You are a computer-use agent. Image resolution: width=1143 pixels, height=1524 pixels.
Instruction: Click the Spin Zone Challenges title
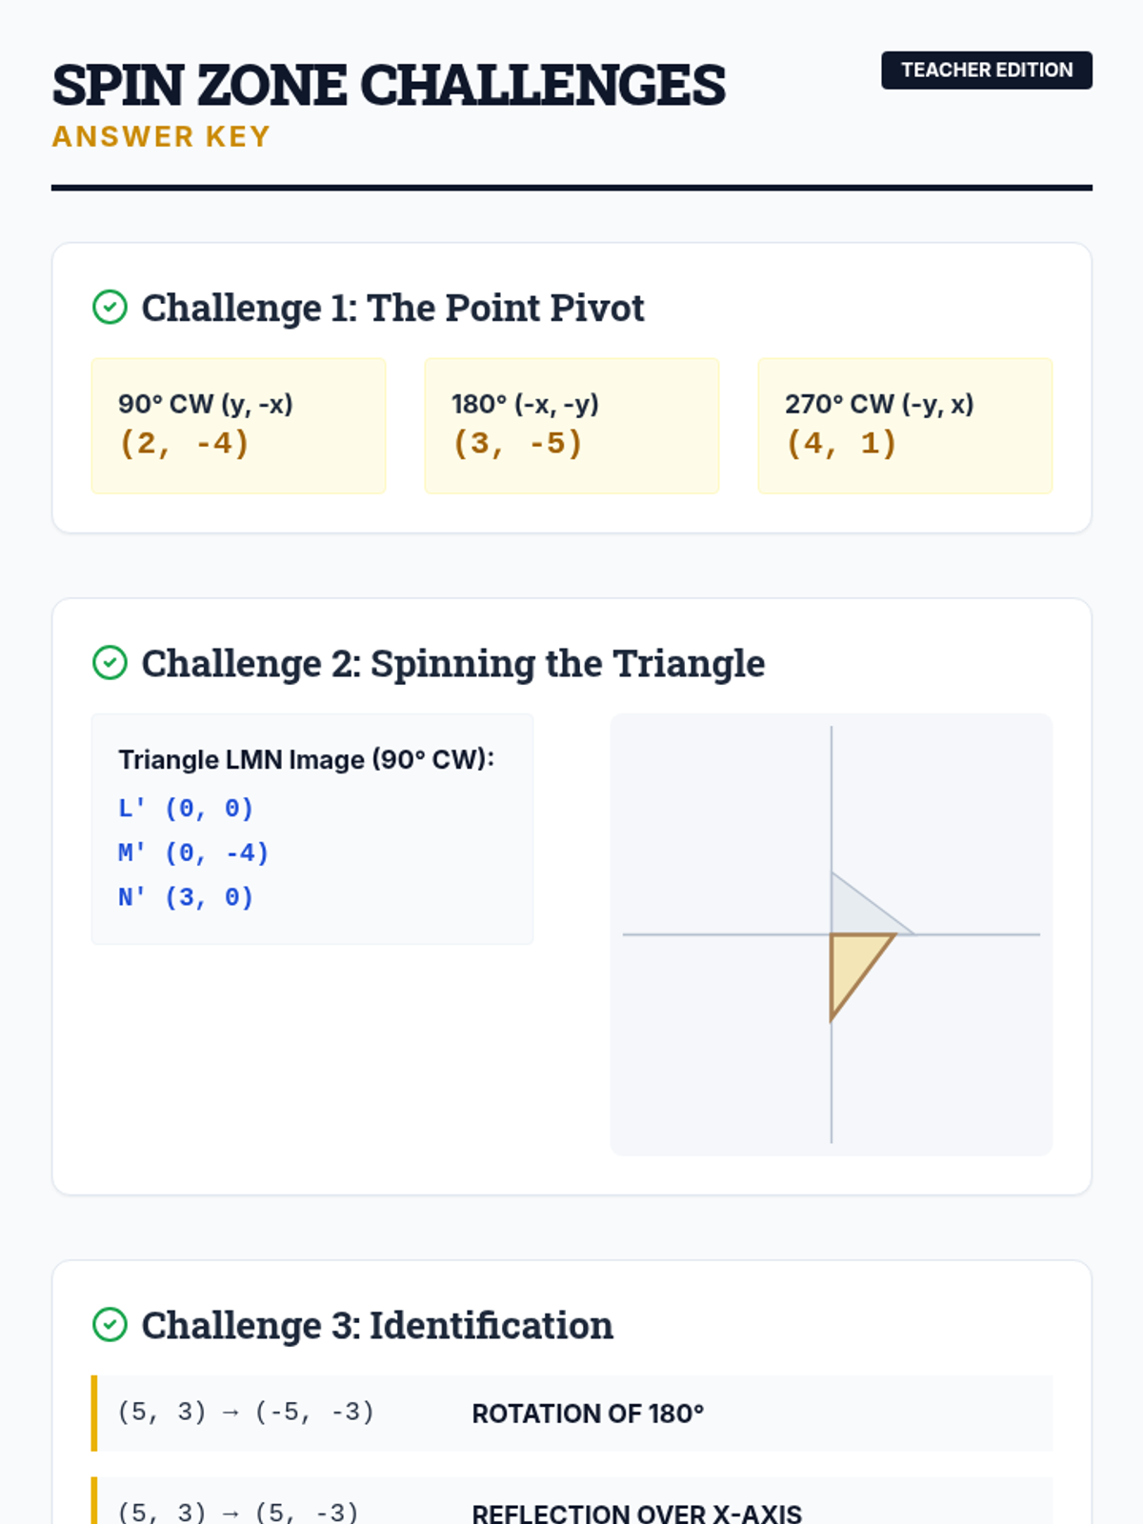pos(389,85)
